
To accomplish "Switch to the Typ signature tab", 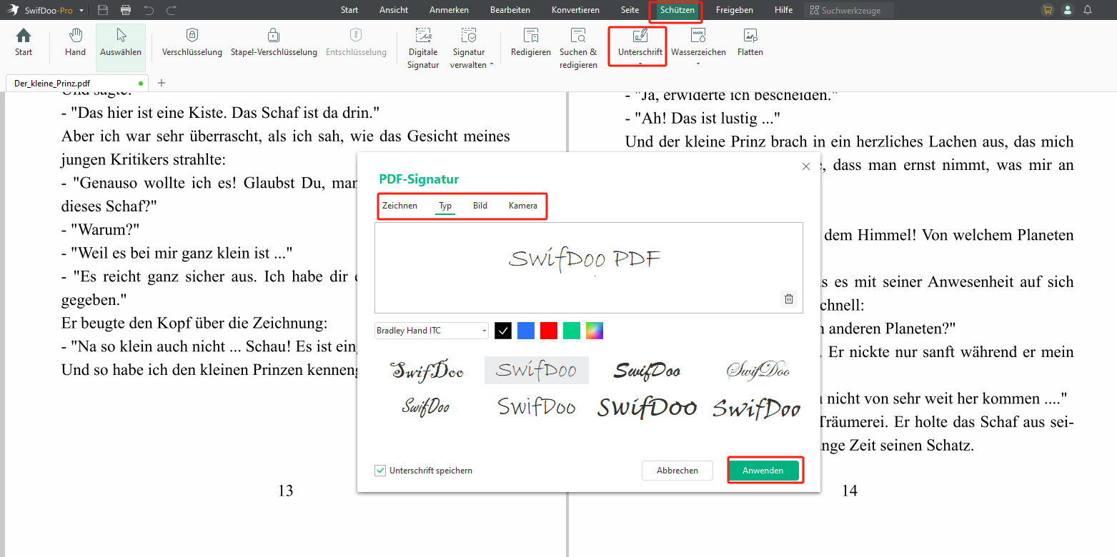I will coord(445,206).
